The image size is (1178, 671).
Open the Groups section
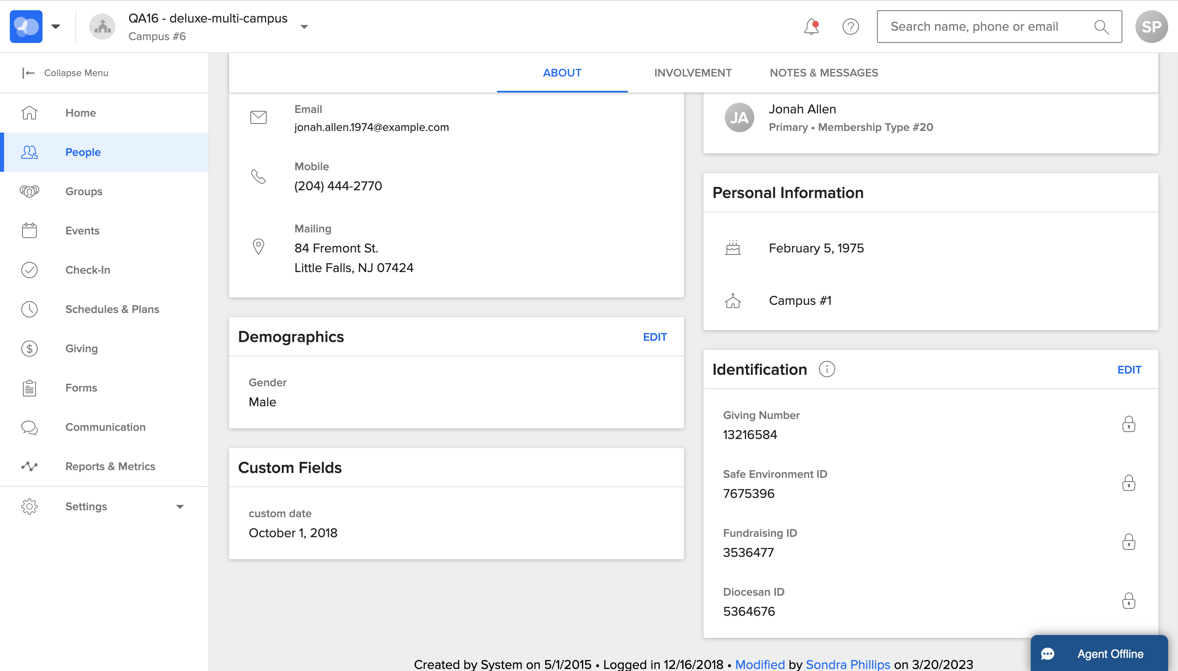click(x=83, y=191)
